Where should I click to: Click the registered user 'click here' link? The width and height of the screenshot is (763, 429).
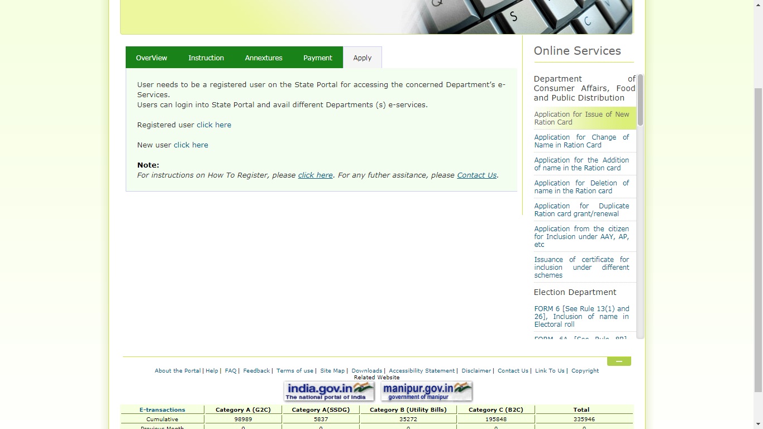(214, 125)
